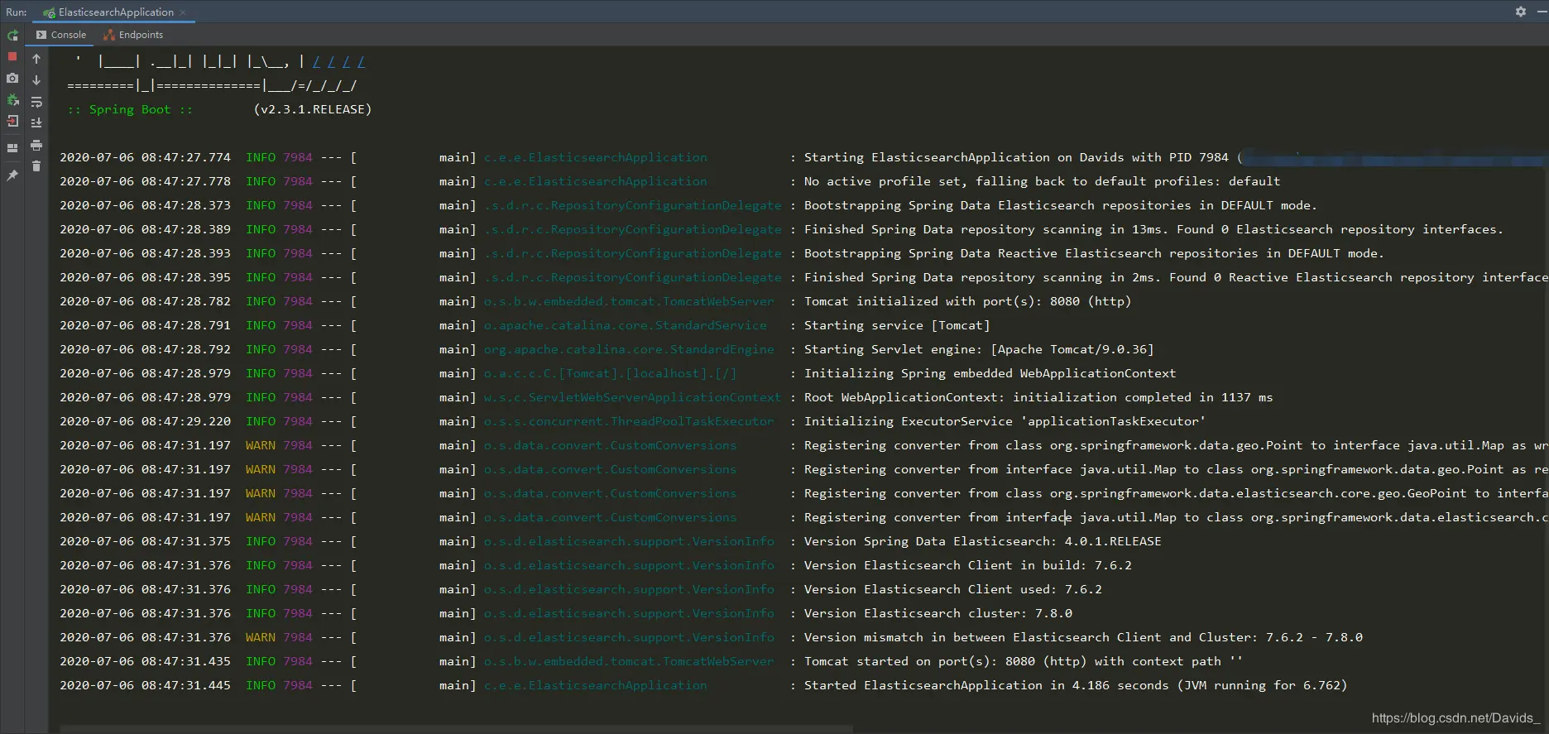Click the 'w.s.c.ServletWebServerApplicationContext' logger name
The height and width of the screenshot is (734, 1549).
point(632,397)
